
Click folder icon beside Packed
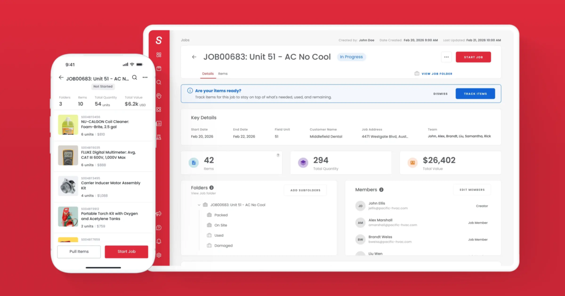(210, 215)
